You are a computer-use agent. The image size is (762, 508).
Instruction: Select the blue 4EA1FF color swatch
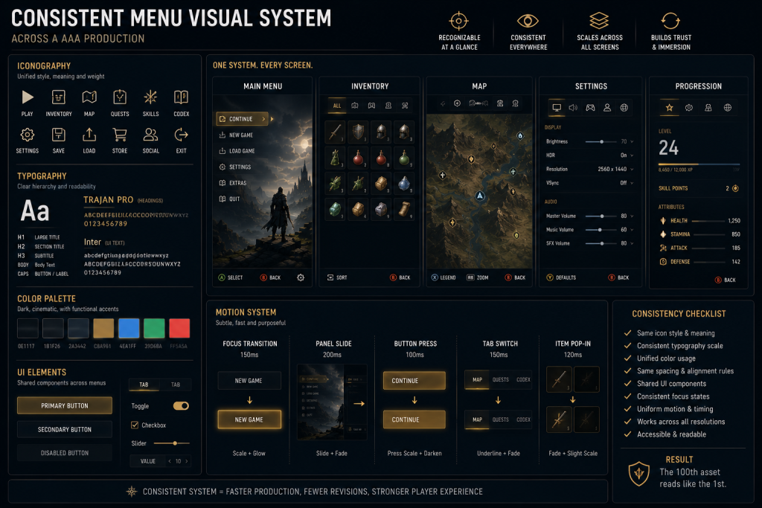click(x=129, y=328)
